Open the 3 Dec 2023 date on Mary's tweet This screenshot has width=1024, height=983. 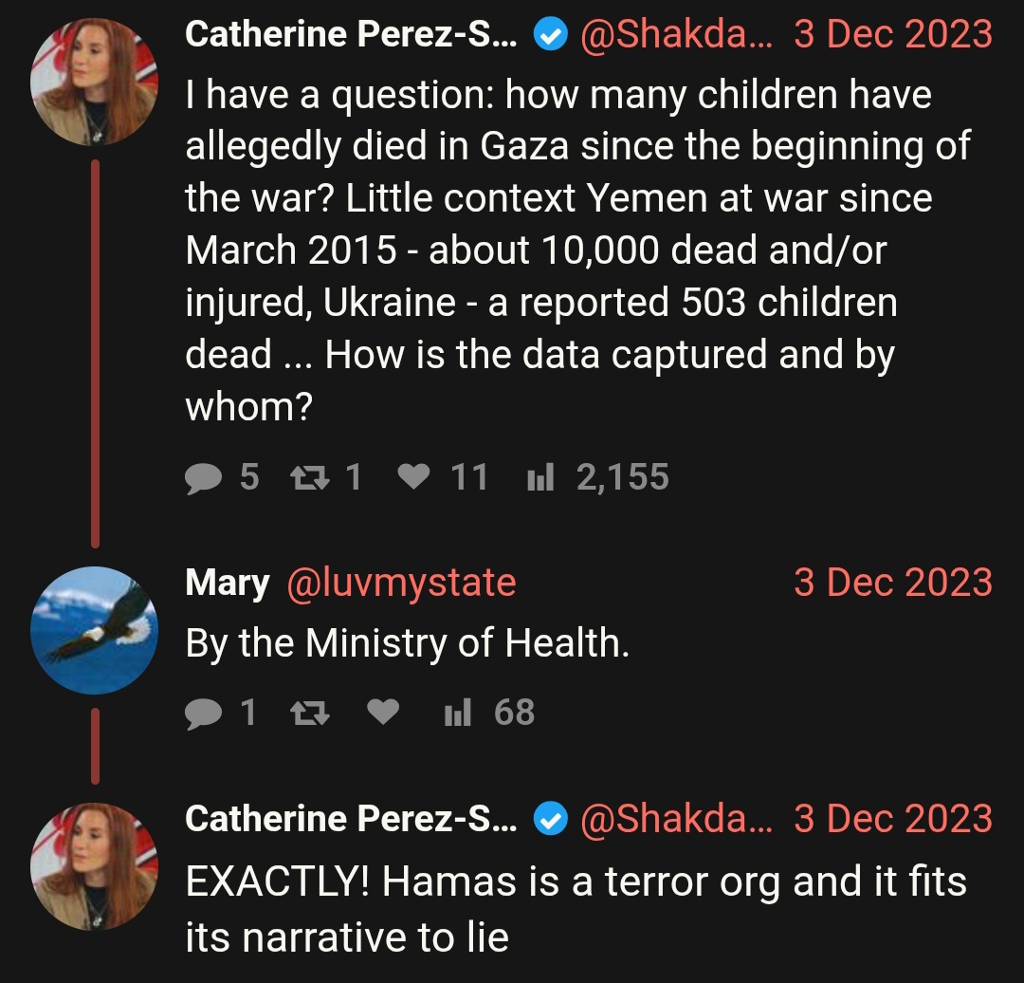[x=893, y=583]
